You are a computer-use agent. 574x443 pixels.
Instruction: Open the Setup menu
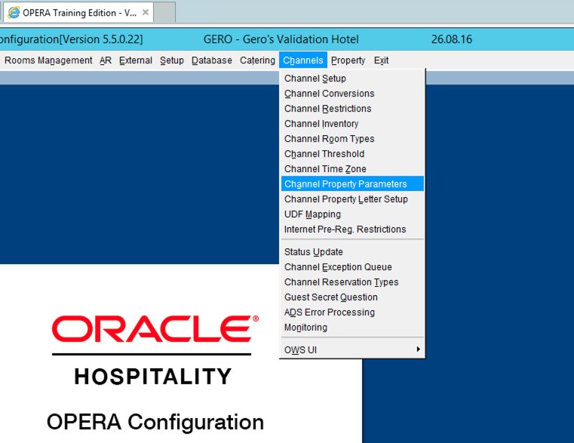172,60
